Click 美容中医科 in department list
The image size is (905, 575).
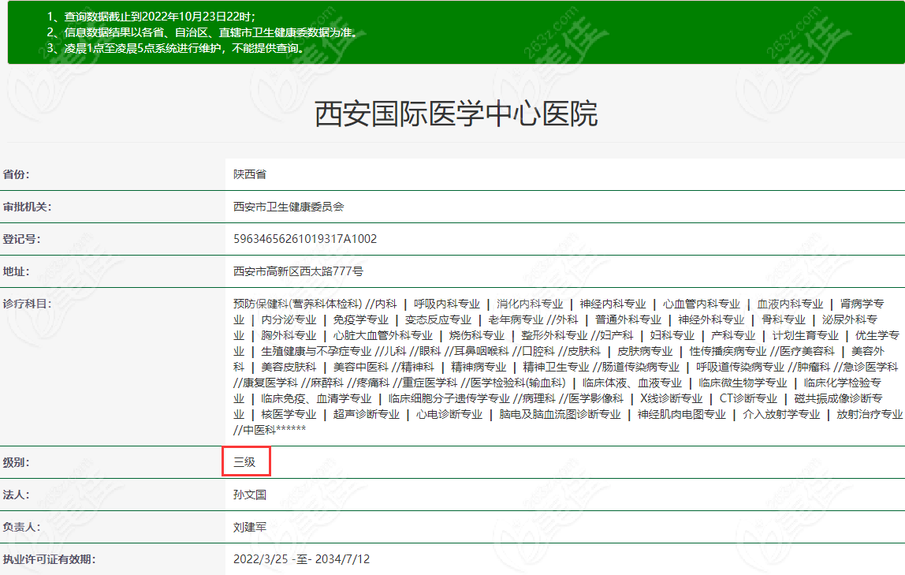click(x=361, y=367)
